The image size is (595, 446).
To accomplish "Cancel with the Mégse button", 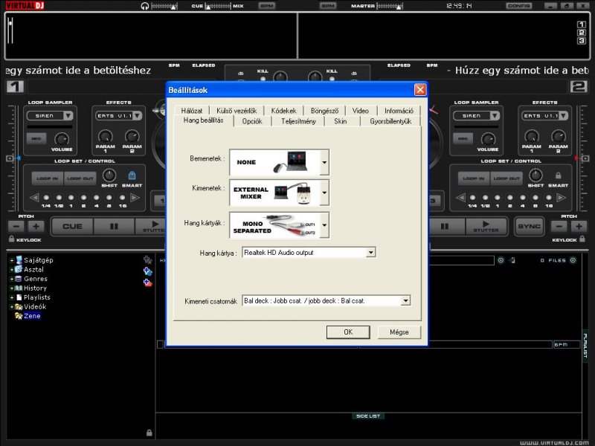I will point(399,332).
